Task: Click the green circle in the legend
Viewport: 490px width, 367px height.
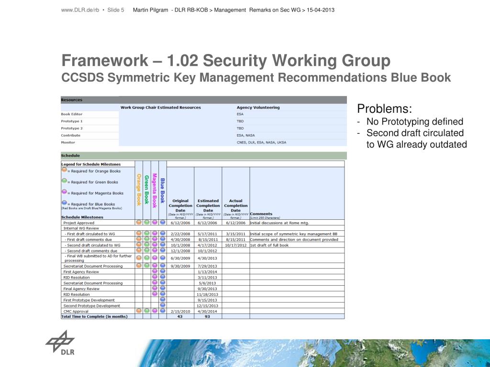Action: point(64,181)
